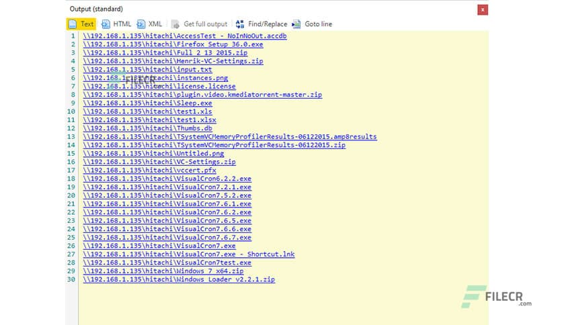Open the VisualCron7test.exe link
This screenshot has width=562, height=325.
167,263
